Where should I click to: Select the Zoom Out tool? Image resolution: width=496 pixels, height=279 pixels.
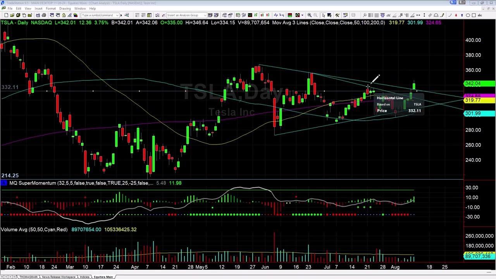pos(315,15)
